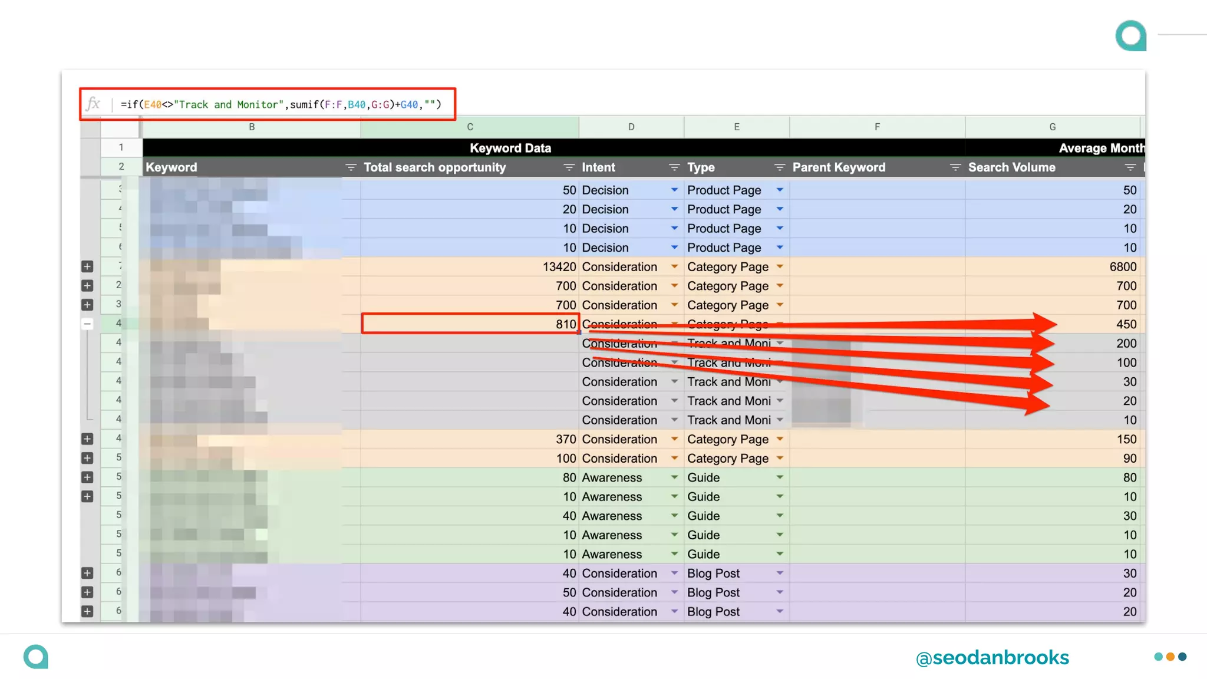Open Total search opportunity filter icon

[x=569, y=168]
